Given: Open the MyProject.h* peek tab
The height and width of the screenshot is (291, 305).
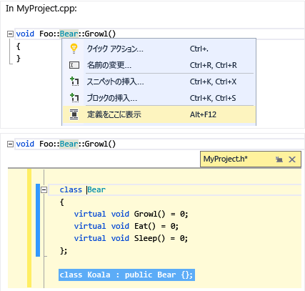Looking at the screenshot, I should click(226, 159).
